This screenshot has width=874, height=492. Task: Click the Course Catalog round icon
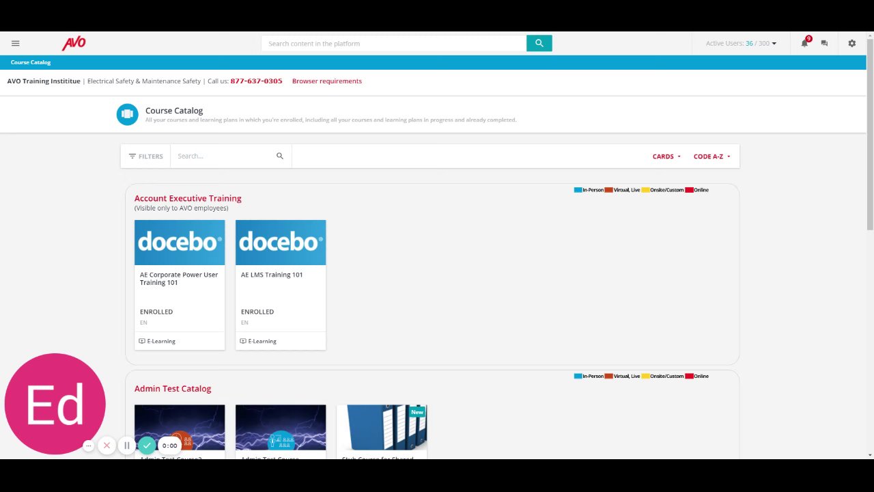127,114
